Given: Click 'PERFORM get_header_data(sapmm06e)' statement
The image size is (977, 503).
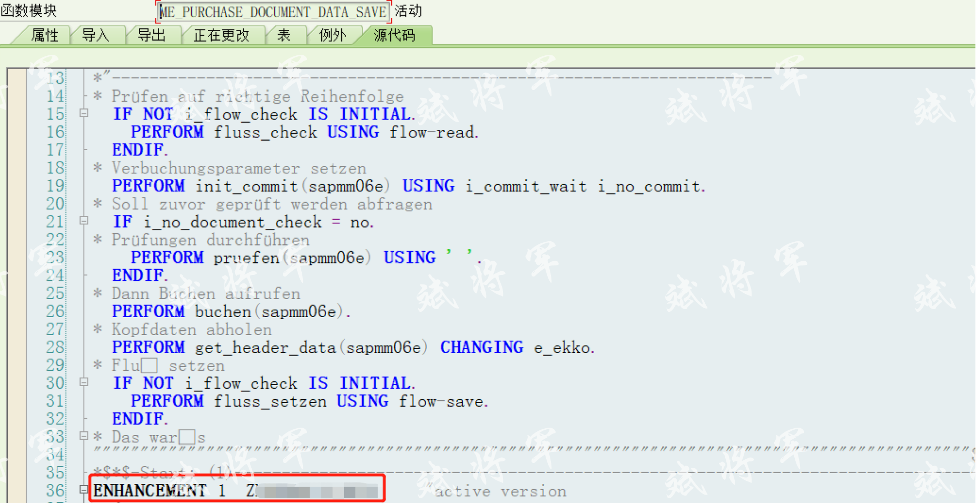Looking at the screenshot, I should [x=270, y=347].
